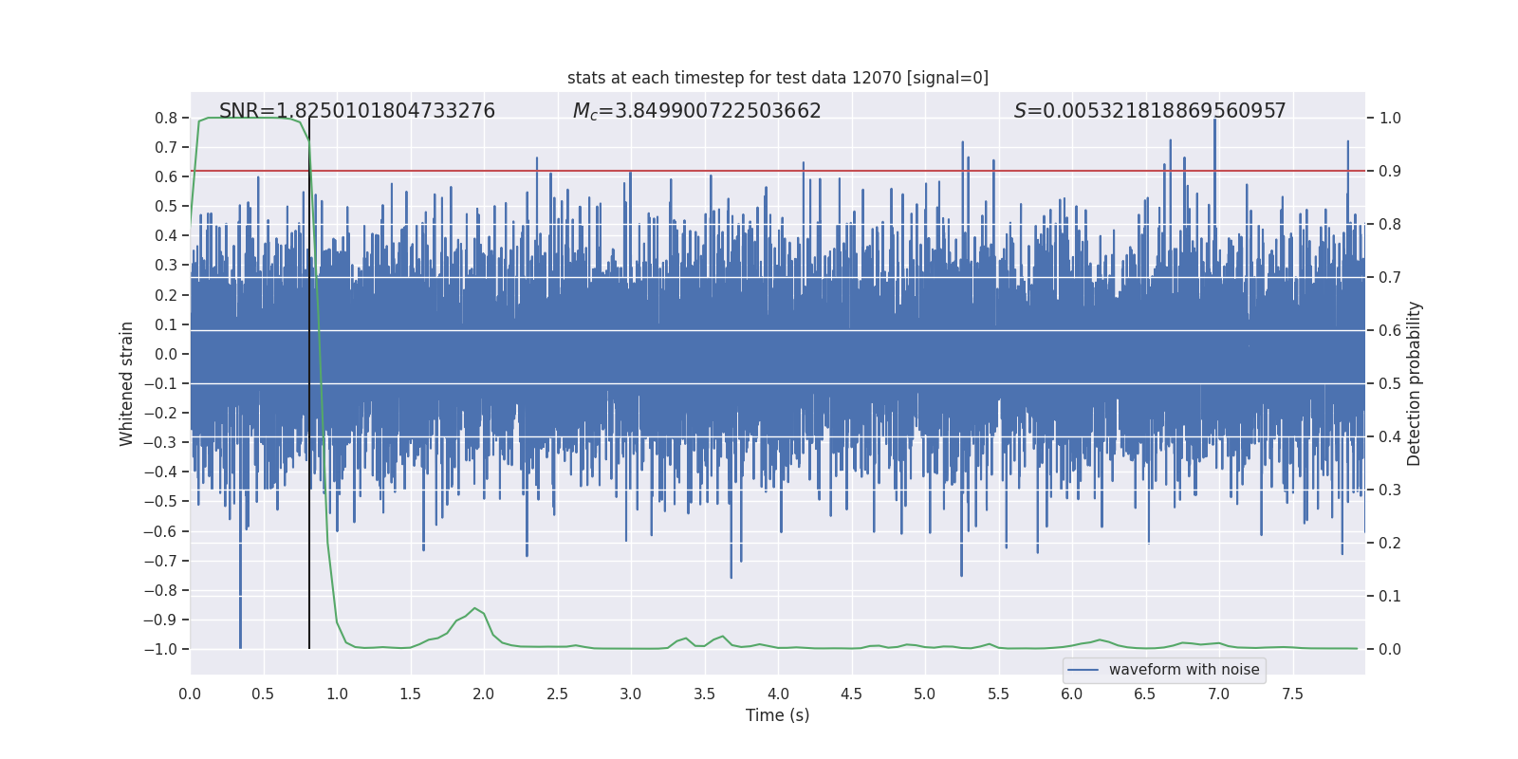Click the left axis tick label 0.7
Image resolution: width=1518 pixels, height=759 pixels.
[x=166, y=147]
